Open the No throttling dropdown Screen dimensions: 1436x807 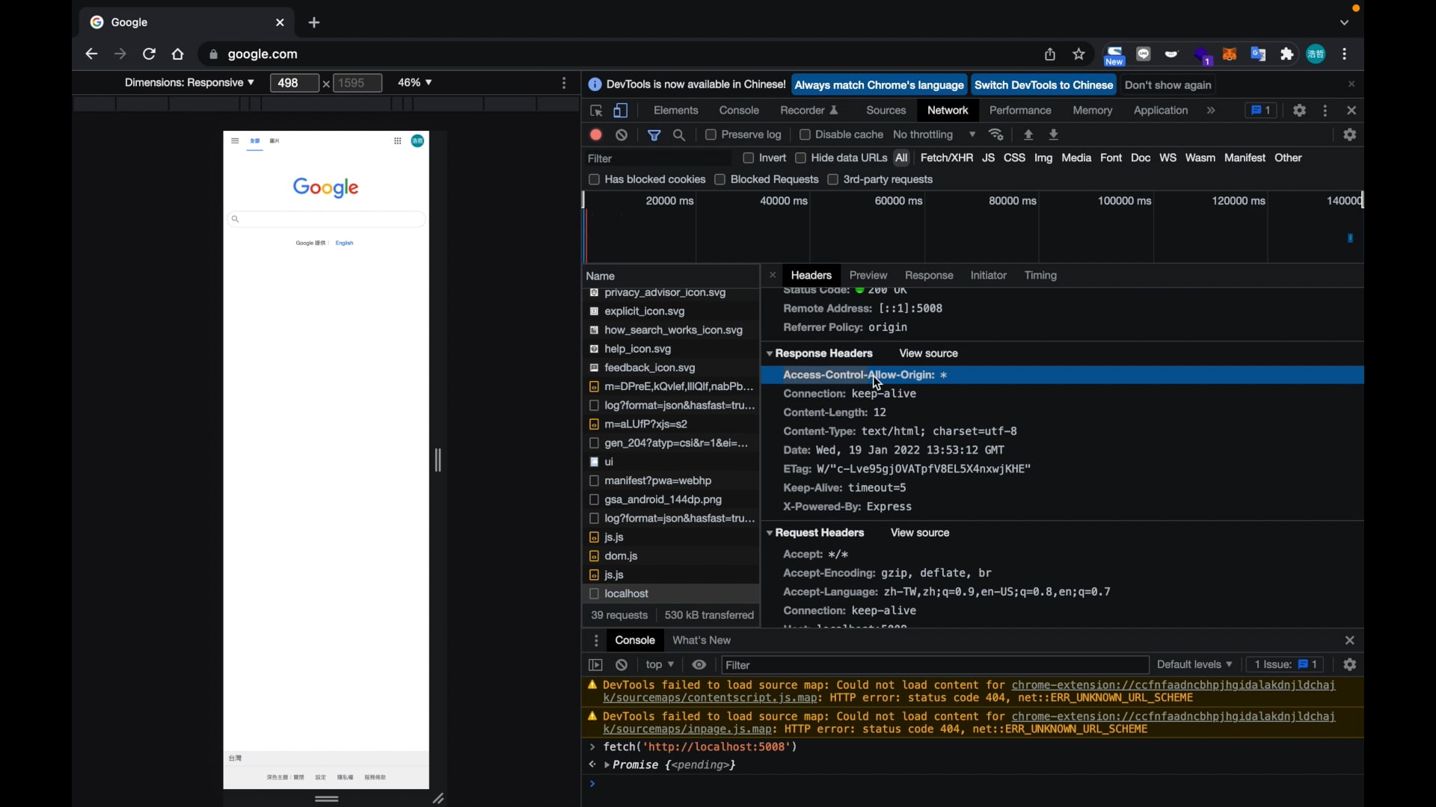click(x=934, y=135)
